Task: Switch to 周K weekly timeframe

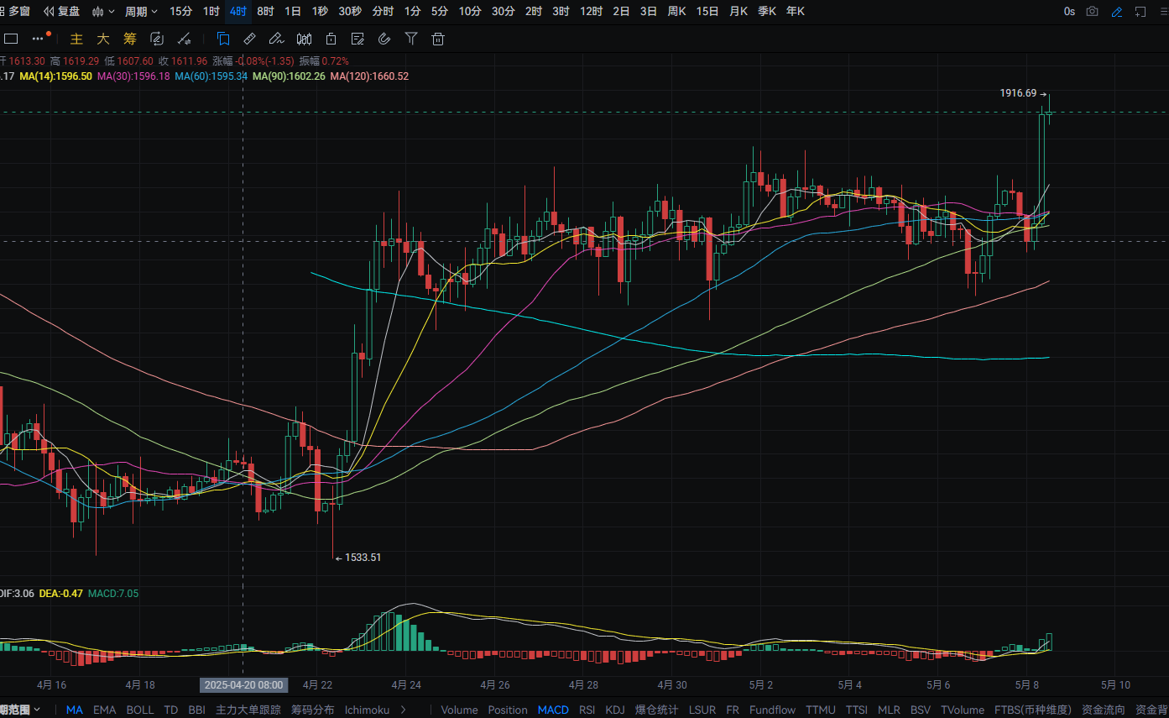Action: pyautogui.click(x=676, y=12)
